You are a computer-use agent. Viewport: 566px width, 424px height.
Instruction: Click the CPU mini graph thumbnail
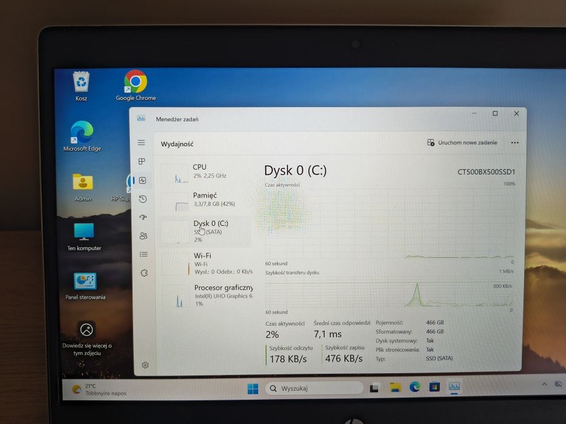tap(175, 174)
